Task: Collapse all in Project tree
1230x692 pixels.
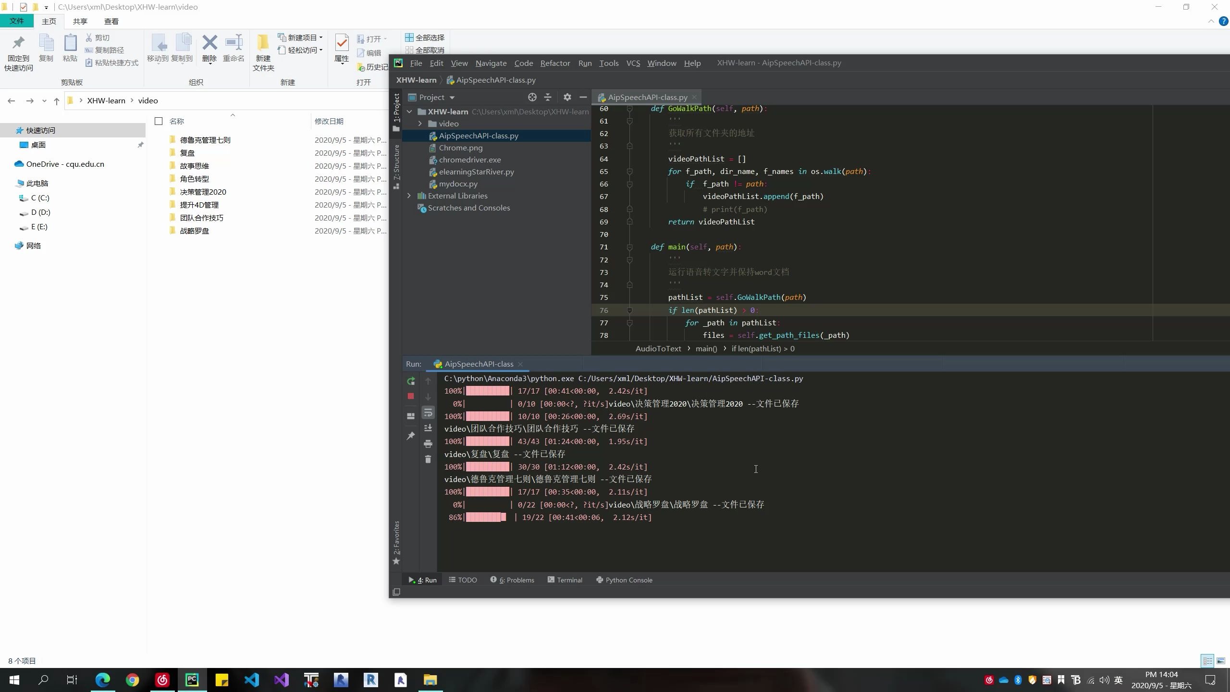Action: pyautogui.click(x=548, y=98)
